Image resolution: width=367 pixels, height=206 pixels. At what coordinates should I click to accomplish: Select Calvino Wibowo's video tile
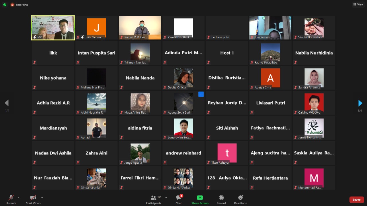pos(314,102)
